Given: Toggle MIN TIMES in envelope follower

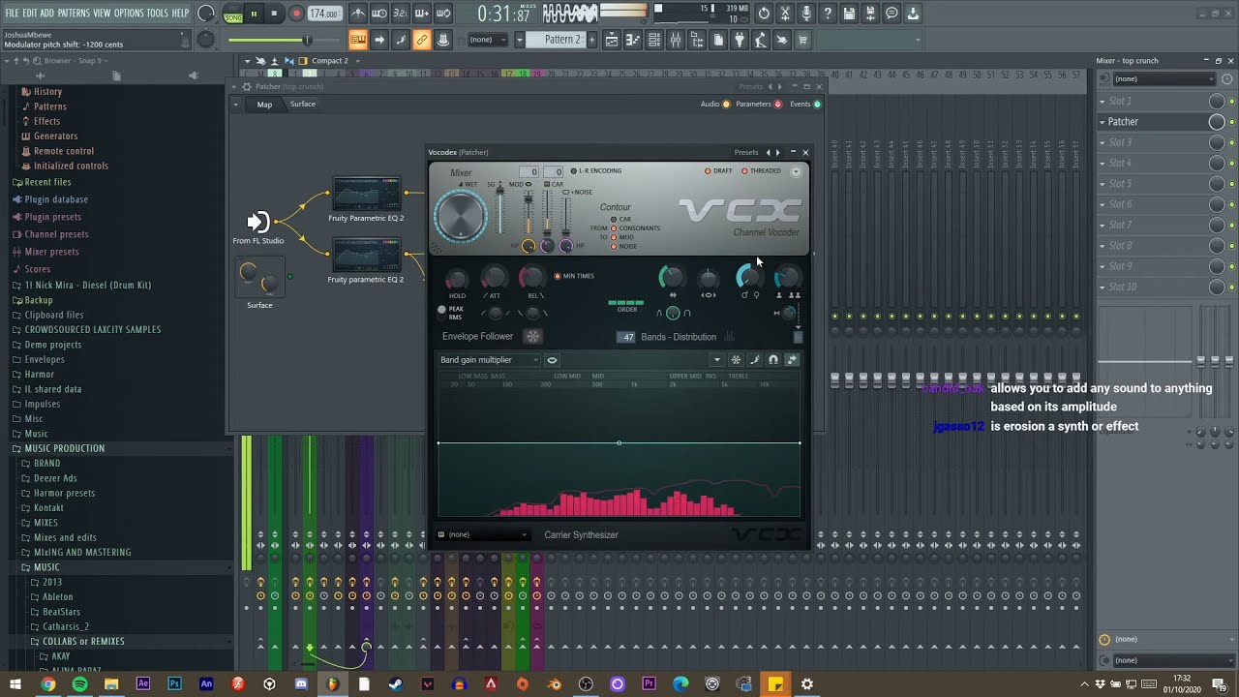Looking at the screenshot, I should [x=575, y=276].
